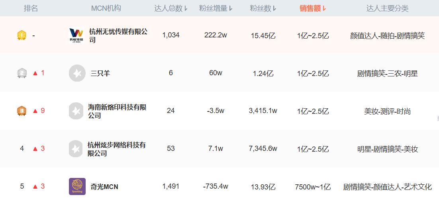The image size is (439, 203).
Task: Click the 排名 column header
Action: click(x=31, y=8)
